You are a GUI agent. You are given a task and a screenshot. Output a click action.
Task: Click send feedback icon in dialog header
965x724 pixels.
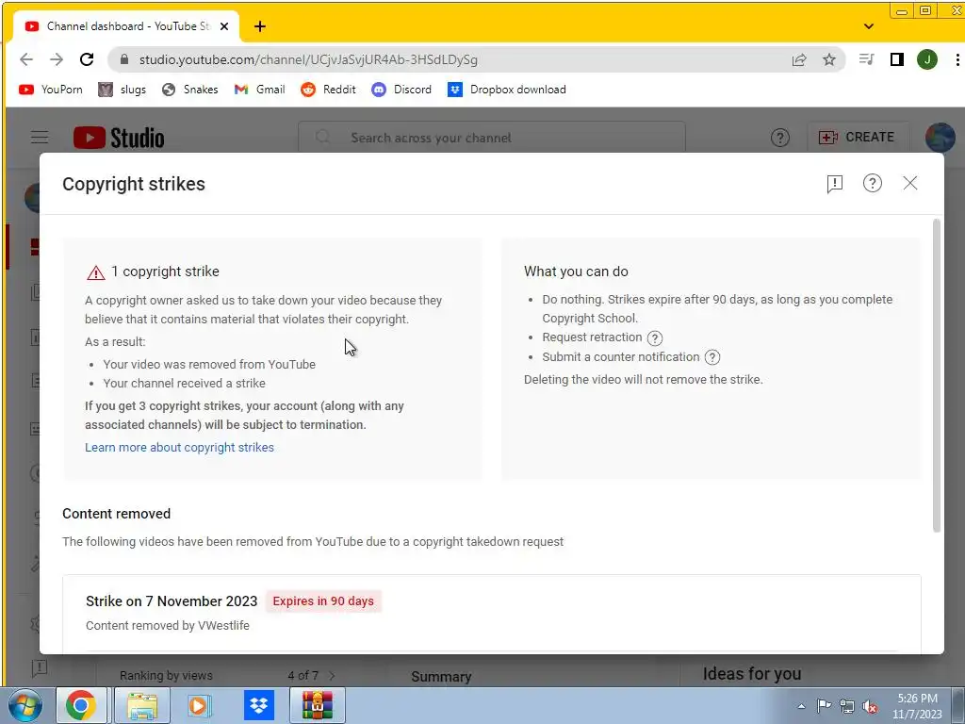(835, 184)
